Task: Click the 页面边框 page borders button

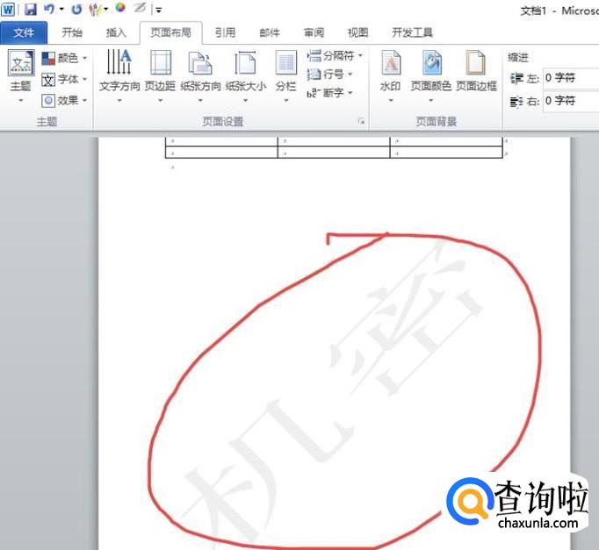Action: (x=476, y=71)
